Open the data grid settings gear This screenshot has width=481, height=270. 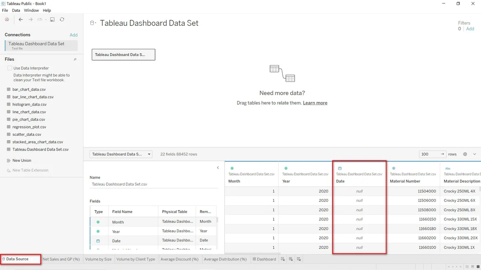tap(465, 154)
